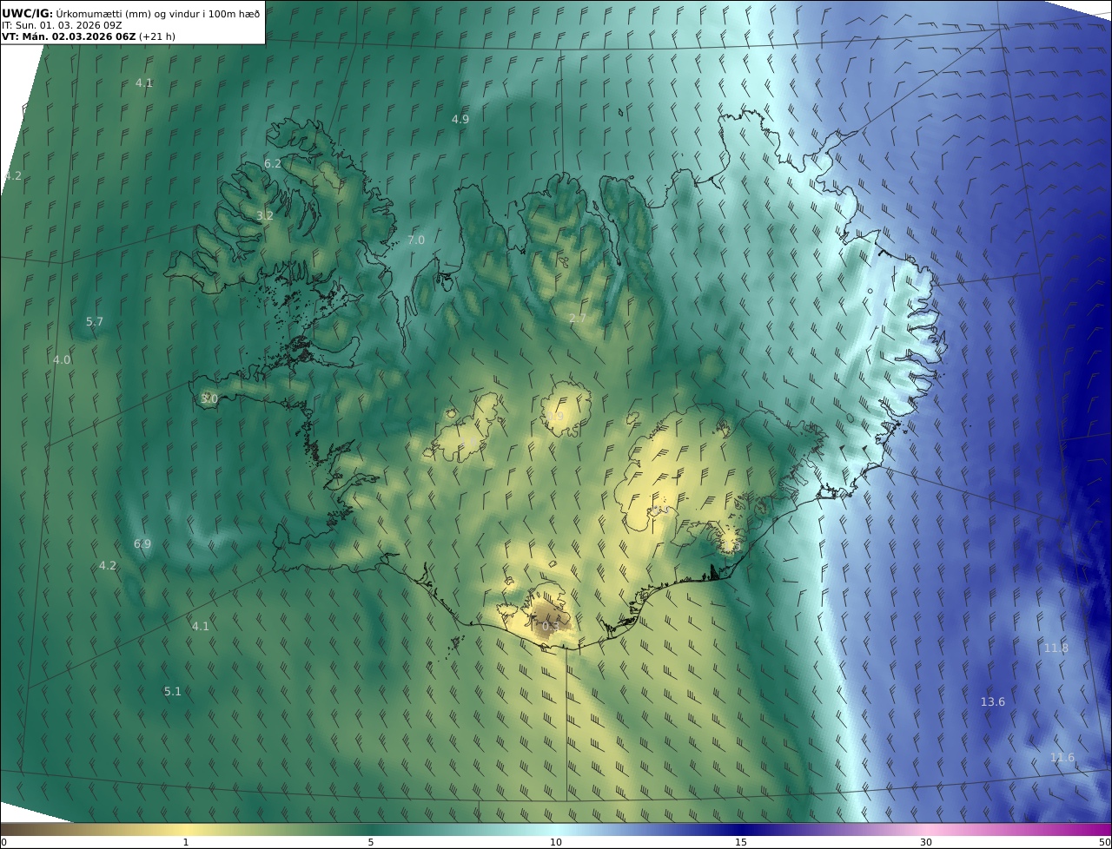Viewport: 1112px width, 849px height.
Task: Click the colorbar tick labeled '5'
Action: point(371,842)
